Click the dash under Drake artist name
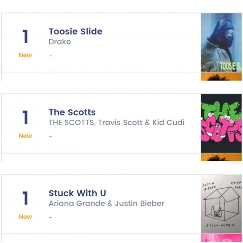The image size is (243, 243). 50,56
